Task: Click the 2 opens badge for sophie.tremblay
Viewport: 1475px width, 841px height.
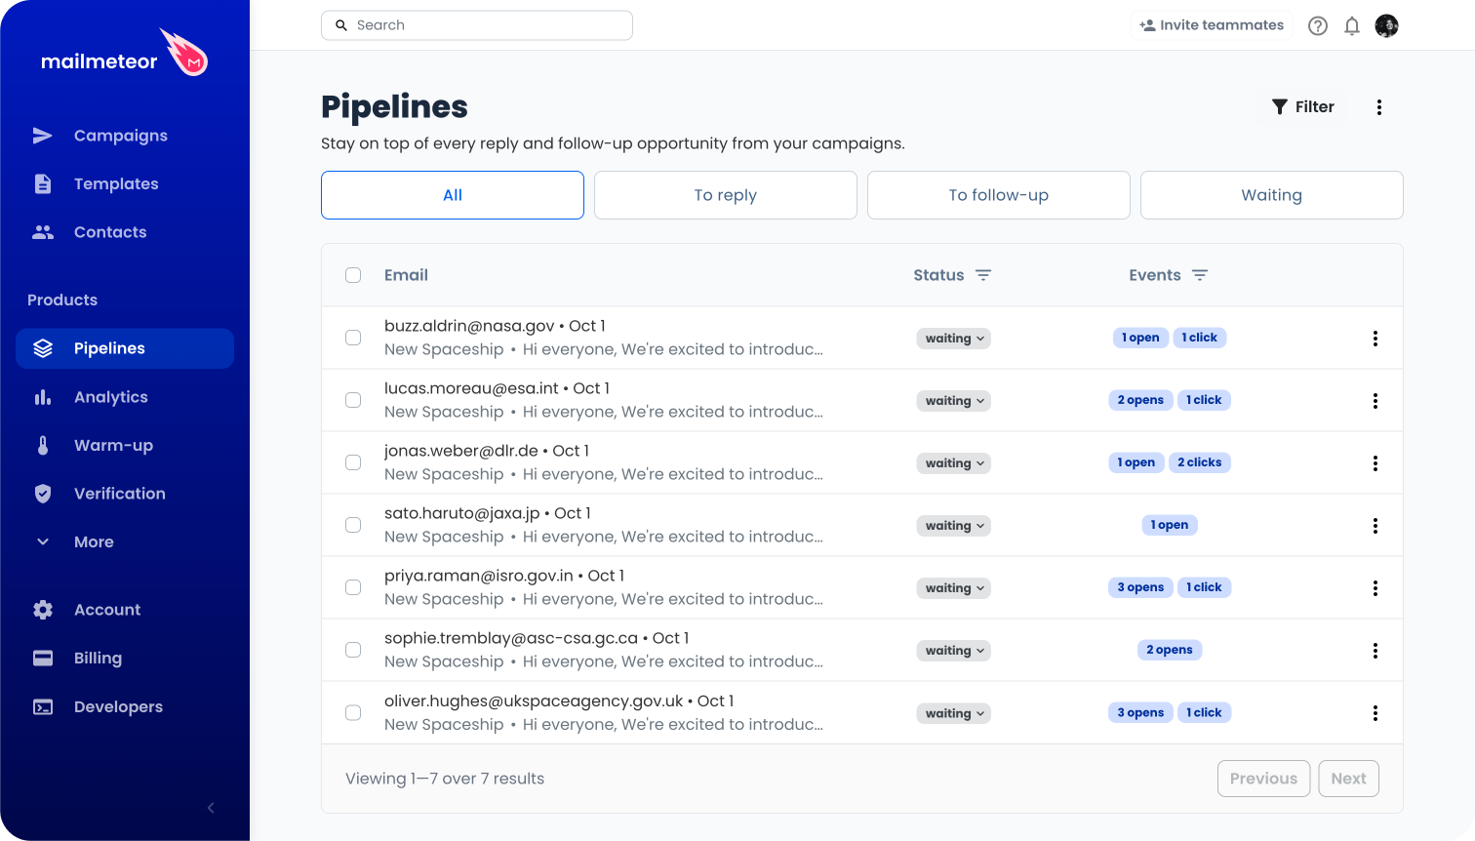Action: click(x=1170, y=650)
